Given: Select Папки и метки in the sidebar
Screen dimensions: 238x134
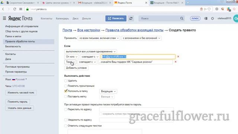Looking at the screenshot, I should coord(13,36).
